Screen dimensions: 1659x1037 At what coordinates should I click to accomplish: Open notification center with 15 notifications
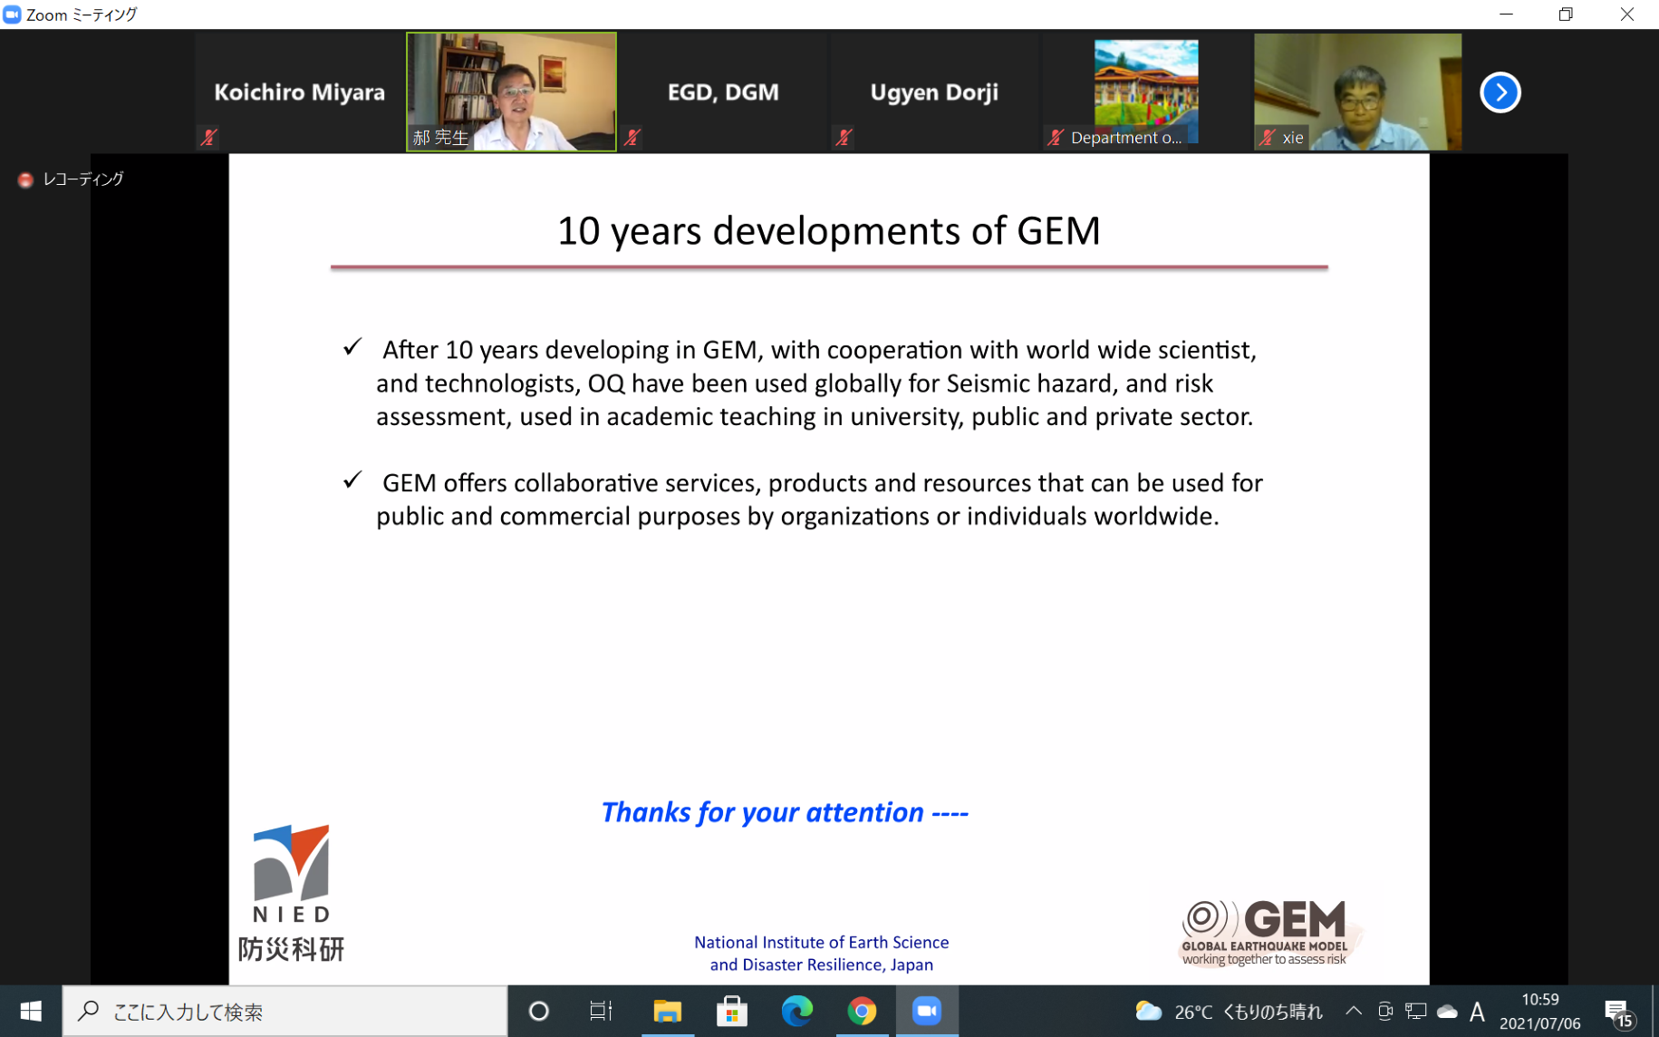(x=1620, y=1013)
